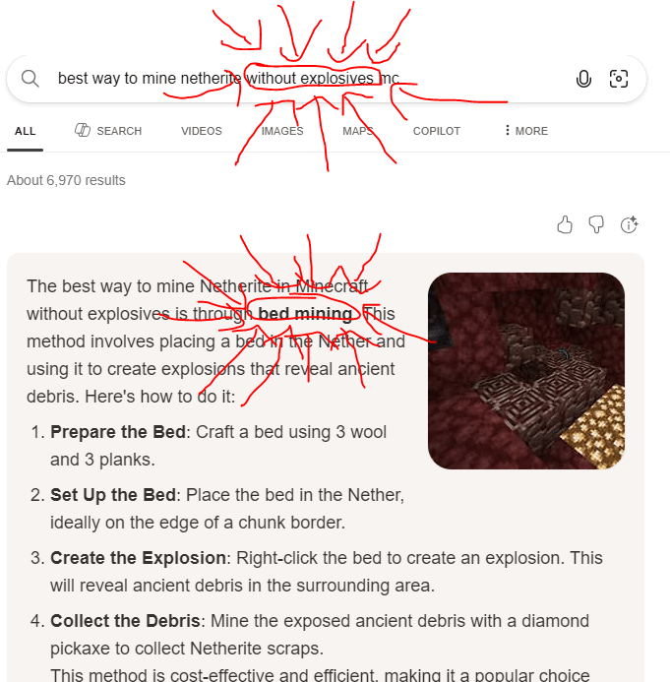This screenshot has width=670, height=682.
Task: Activate voice search microphone icon
Action: point(583,79)
